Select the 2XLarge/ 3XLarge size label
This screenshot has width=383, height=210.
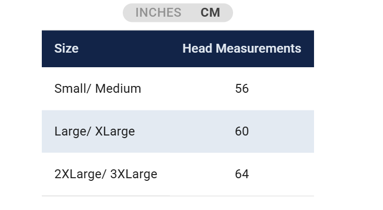[106, 174]
